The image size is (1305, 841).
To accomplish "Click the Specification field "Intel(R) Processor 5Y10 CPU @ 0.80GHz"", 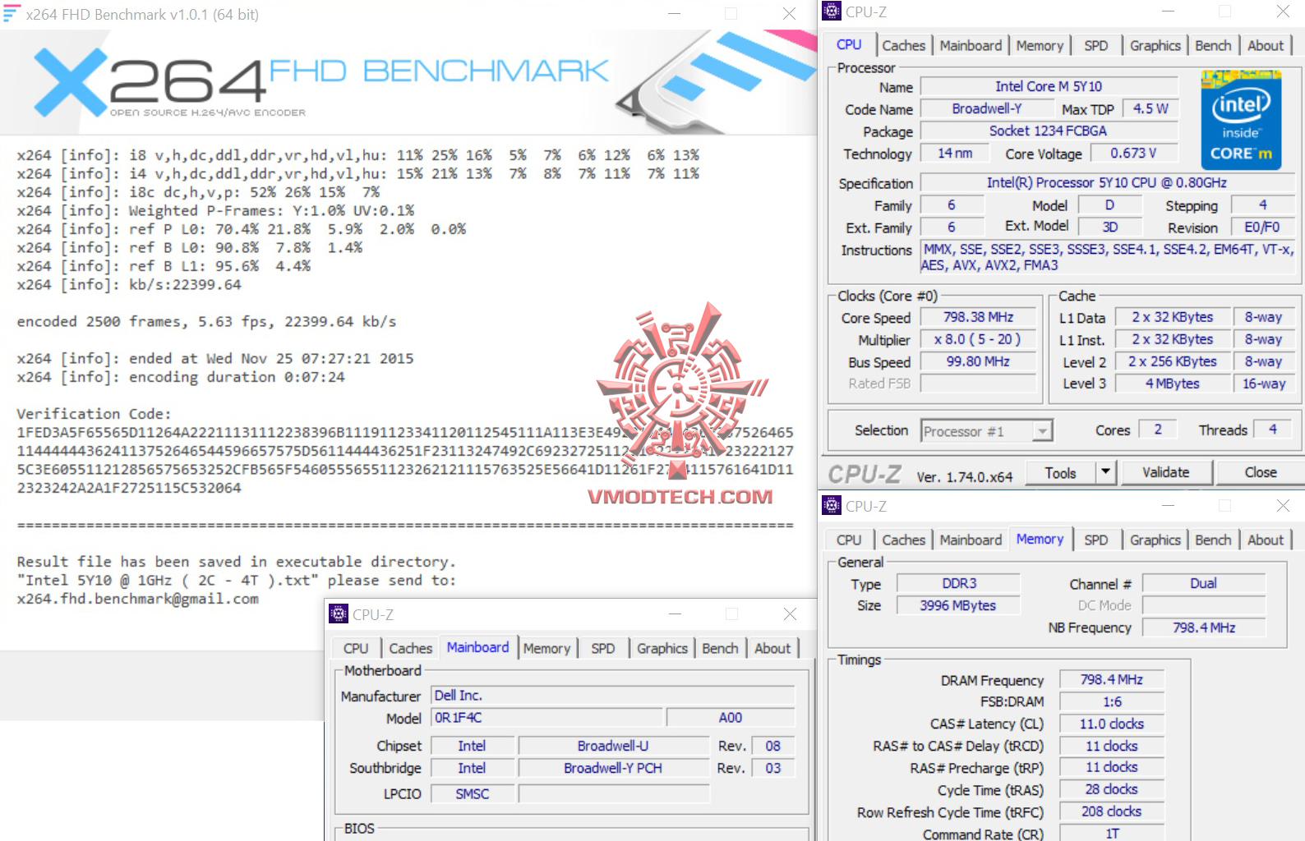I will coord(1107,182).
